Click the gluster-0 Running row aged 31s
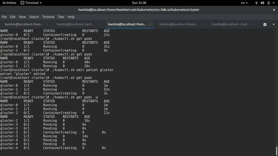The width and height of the screenshot is (278, 156). (x=55, y=46)
